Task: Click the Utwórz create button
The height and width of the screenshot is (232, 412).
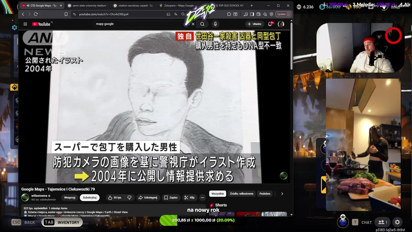Action: pos(254,24)
